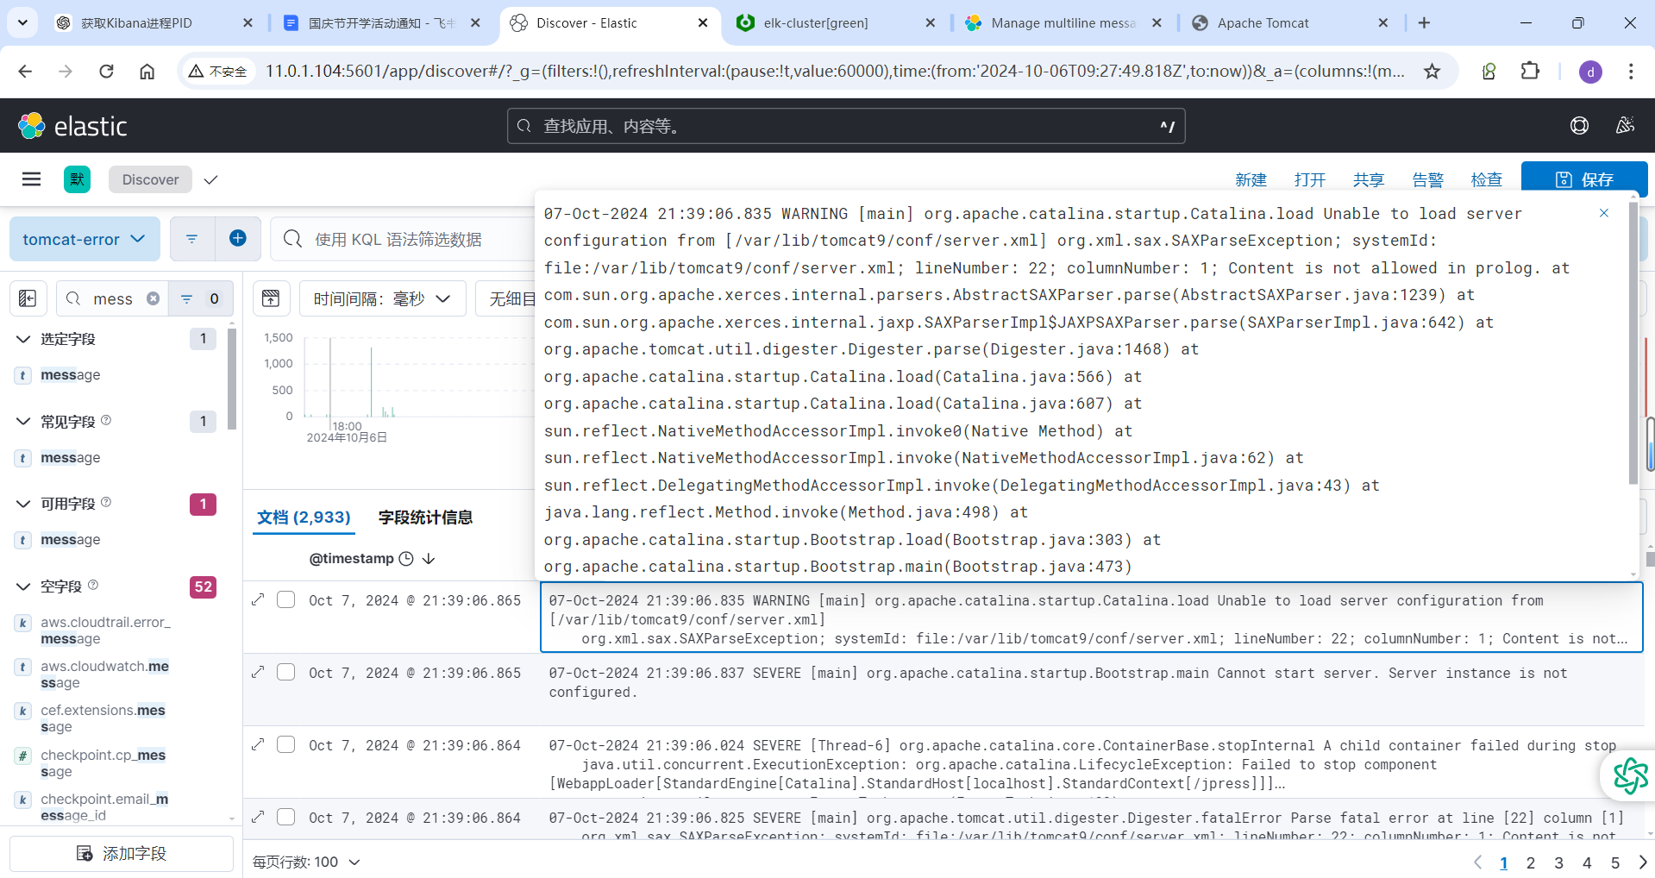Click the token type icon beside selected message field

point(23,375)
